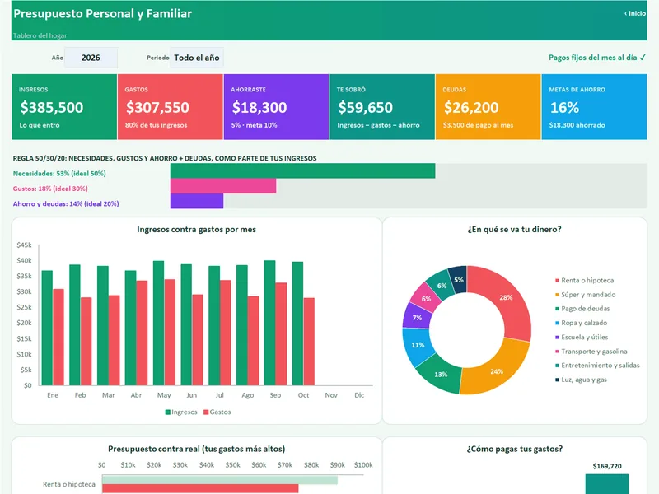This screenshot has height=494, width=659.
Task: Click 'Ahorro y deudas: 14% (ideal 20%)' label
Action: point(66,203)
